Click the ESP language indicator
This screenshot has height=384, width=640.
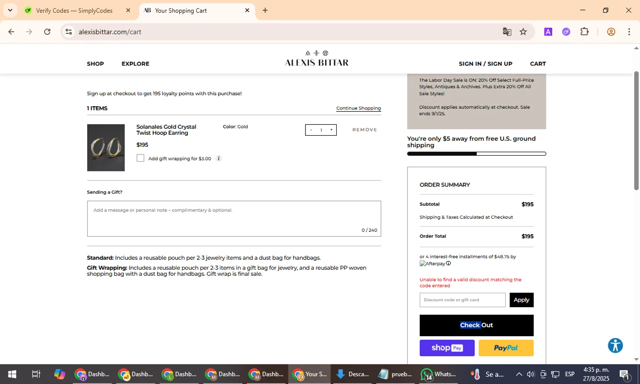pyautogui.click(x=570, y=374)
